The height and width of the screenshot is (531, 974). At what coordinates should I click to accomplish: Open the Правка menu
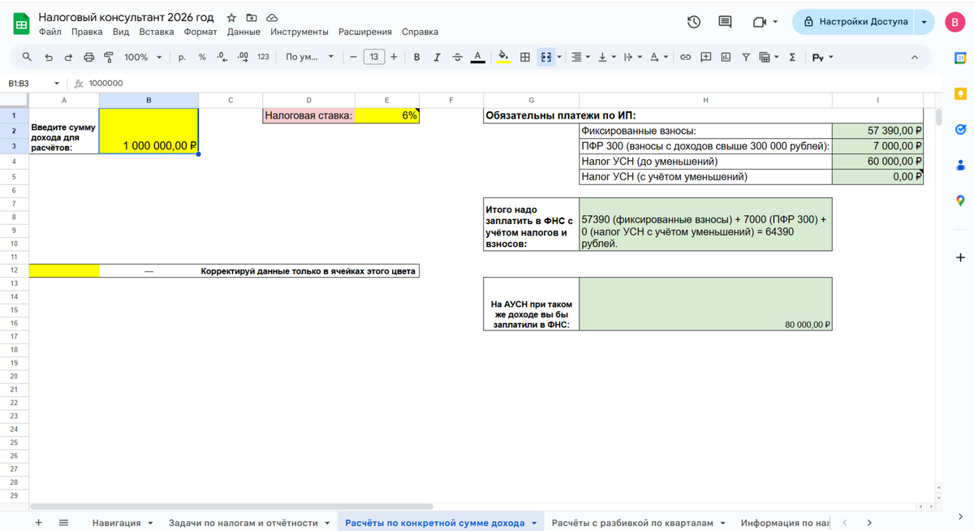pyautogui.click(x=87, y=32)
